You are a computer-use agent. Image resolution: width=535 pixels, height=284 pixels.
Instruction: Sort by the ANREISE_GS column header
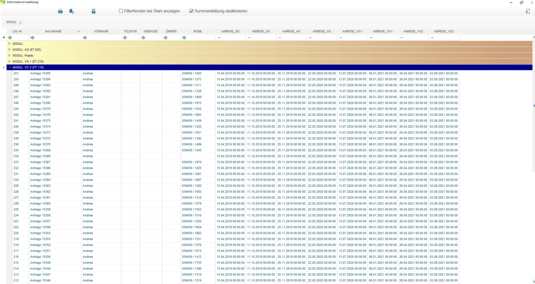tap(230, 31)
